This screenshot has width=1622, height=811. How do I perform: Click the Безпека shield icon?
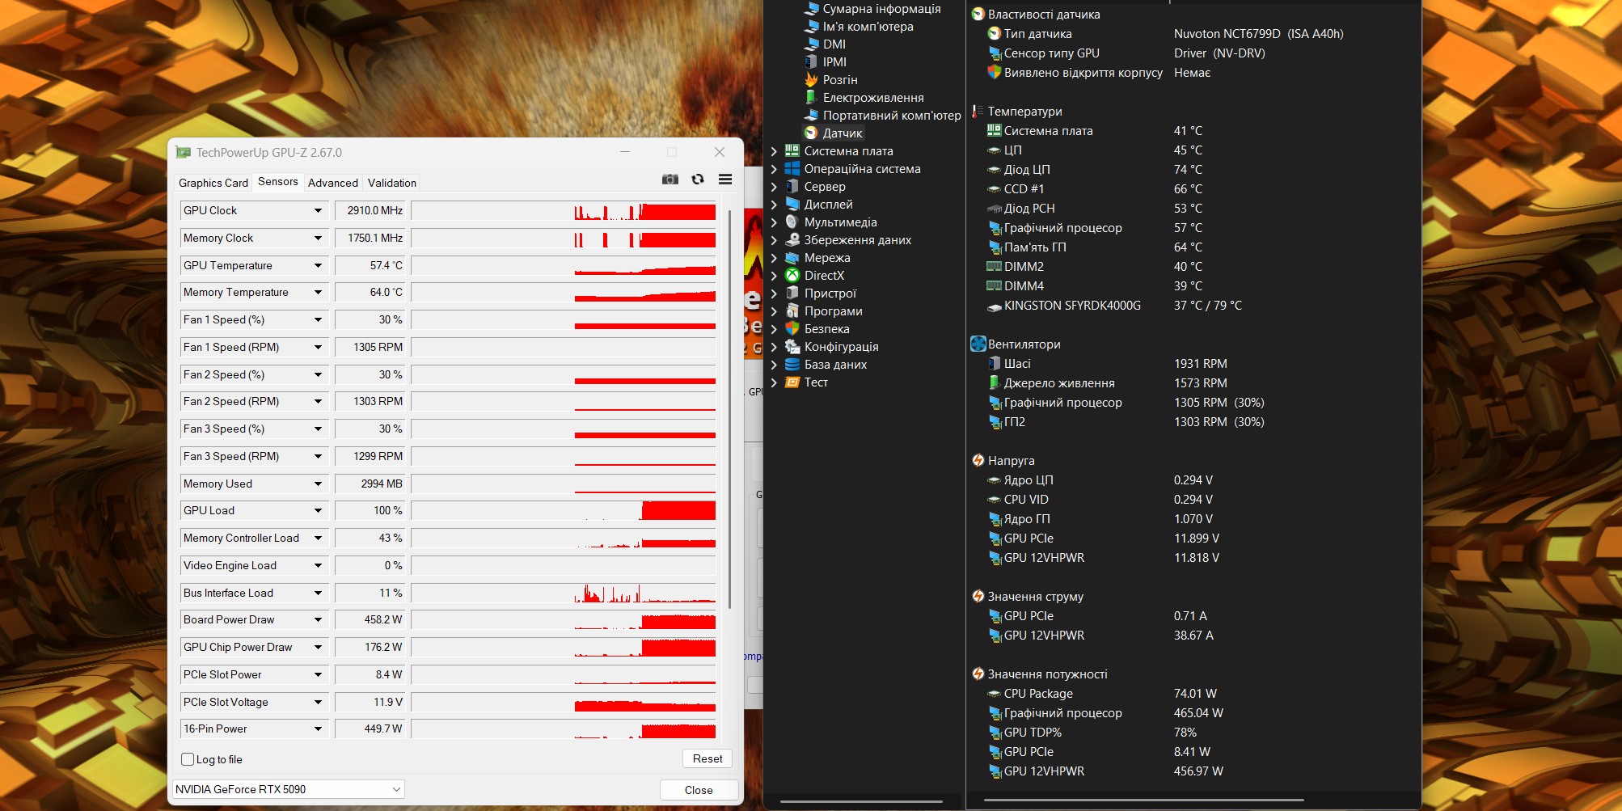pos(792,329)
